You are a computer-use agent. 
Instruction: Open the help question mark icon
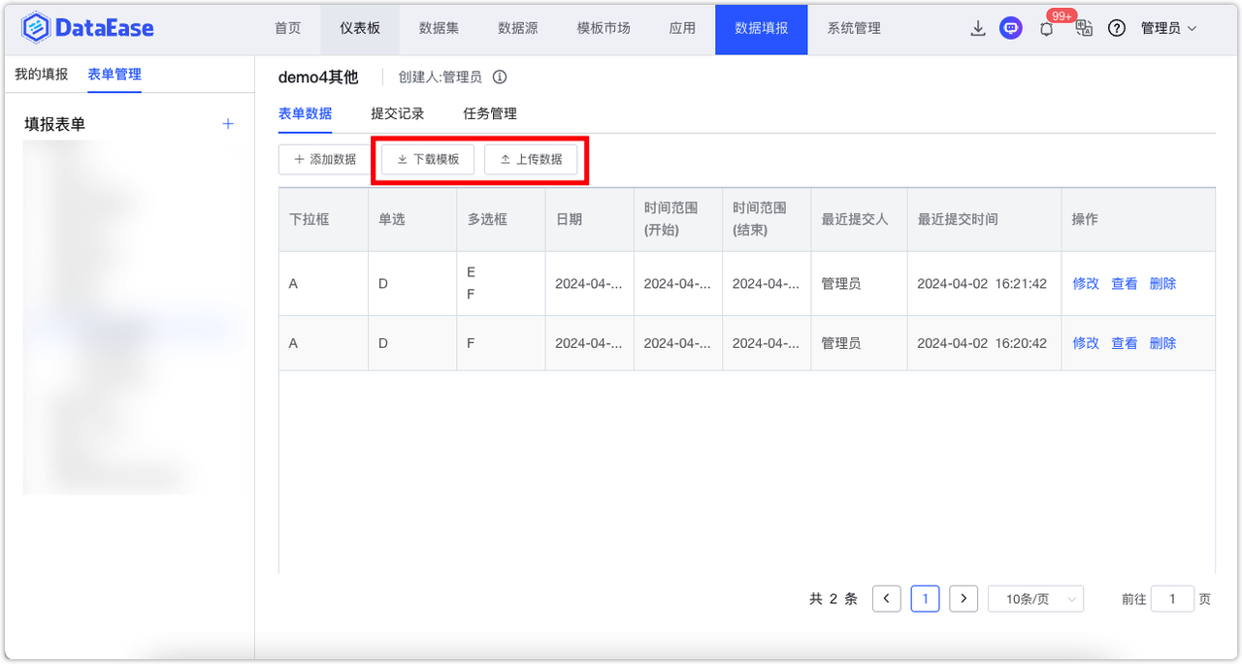click(x=1117, y=29)
